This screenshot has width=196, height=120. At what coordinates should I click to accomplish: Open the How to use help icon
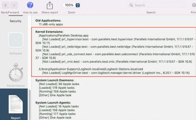point(30,5)
